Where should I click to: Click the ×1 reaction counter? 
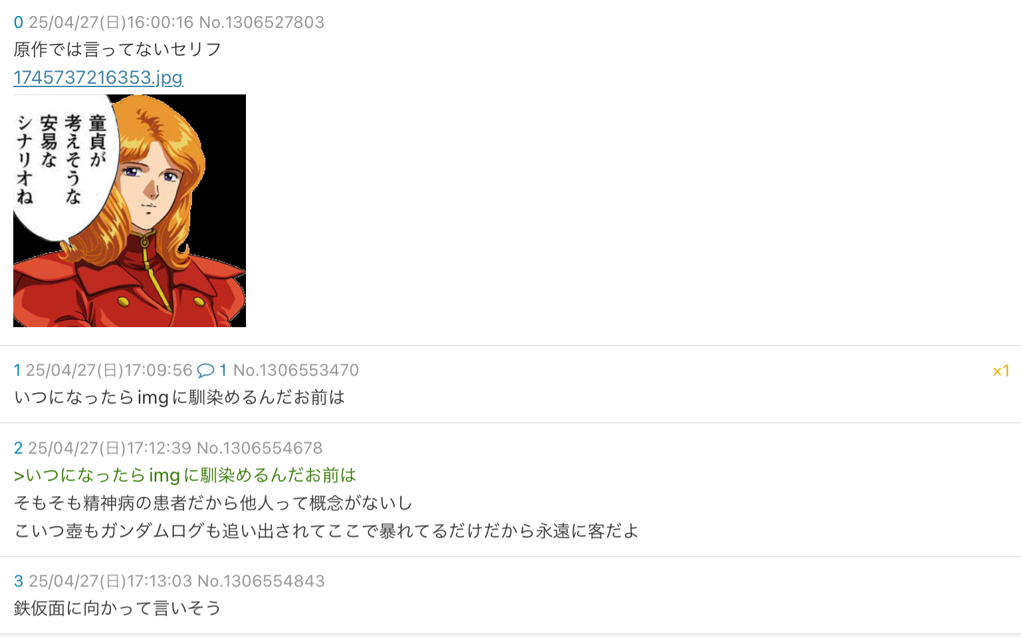(1001, 371)
